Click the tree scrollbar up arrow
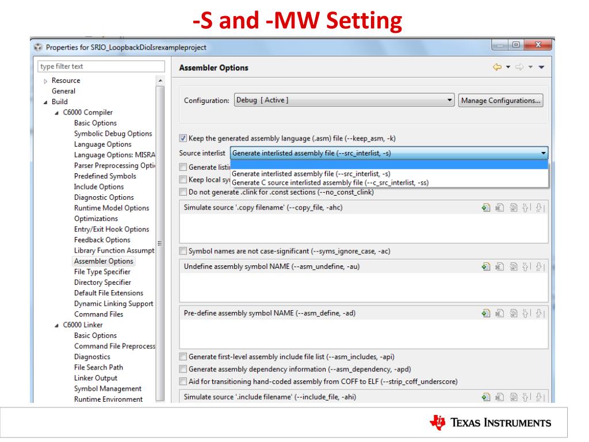This screenshot has height=442, width=589. pyautogui.click(x=160, y=81)
